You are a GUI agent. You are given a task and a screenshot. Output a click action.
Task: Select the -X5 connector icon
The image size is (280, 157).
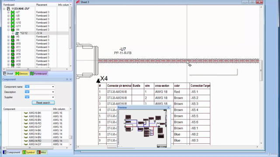point(13,37)
